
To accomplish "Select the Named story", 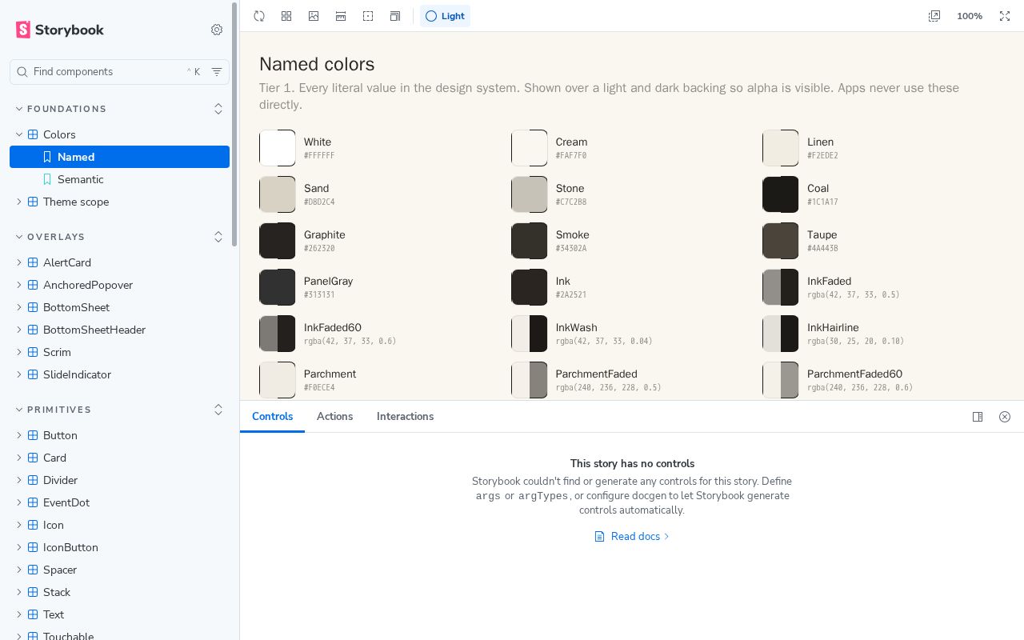I will pos(119,157).
